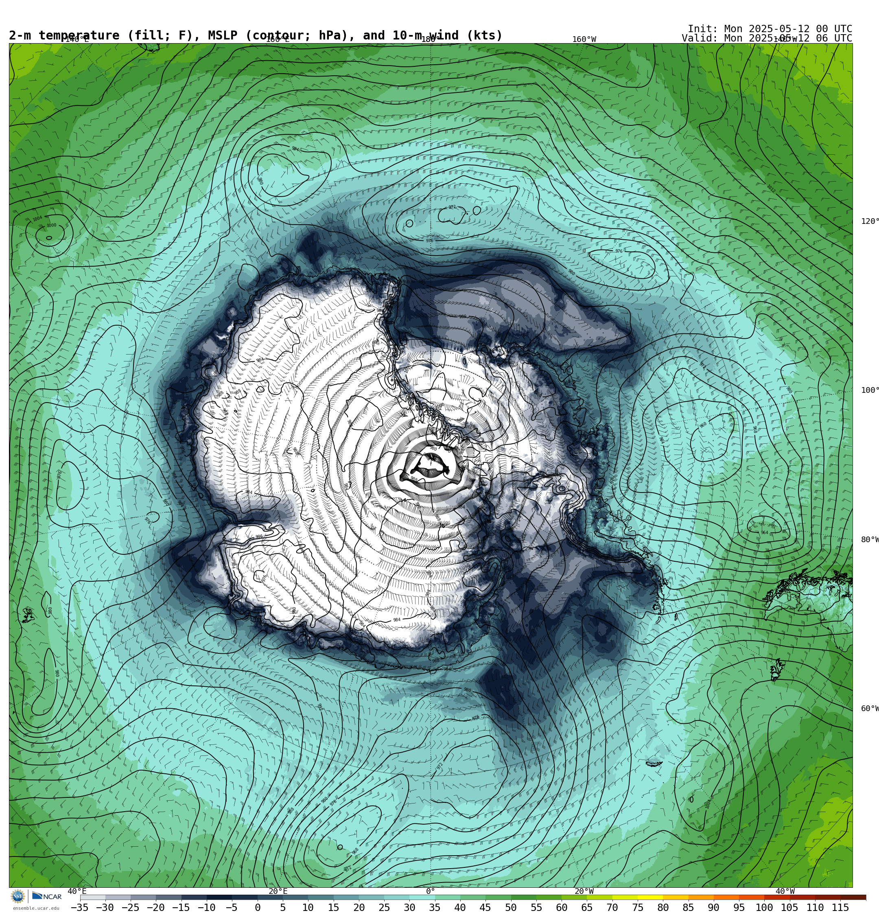Click the 0 colorbar tick label
879x913 pixels.
click(x=258, y=907)
